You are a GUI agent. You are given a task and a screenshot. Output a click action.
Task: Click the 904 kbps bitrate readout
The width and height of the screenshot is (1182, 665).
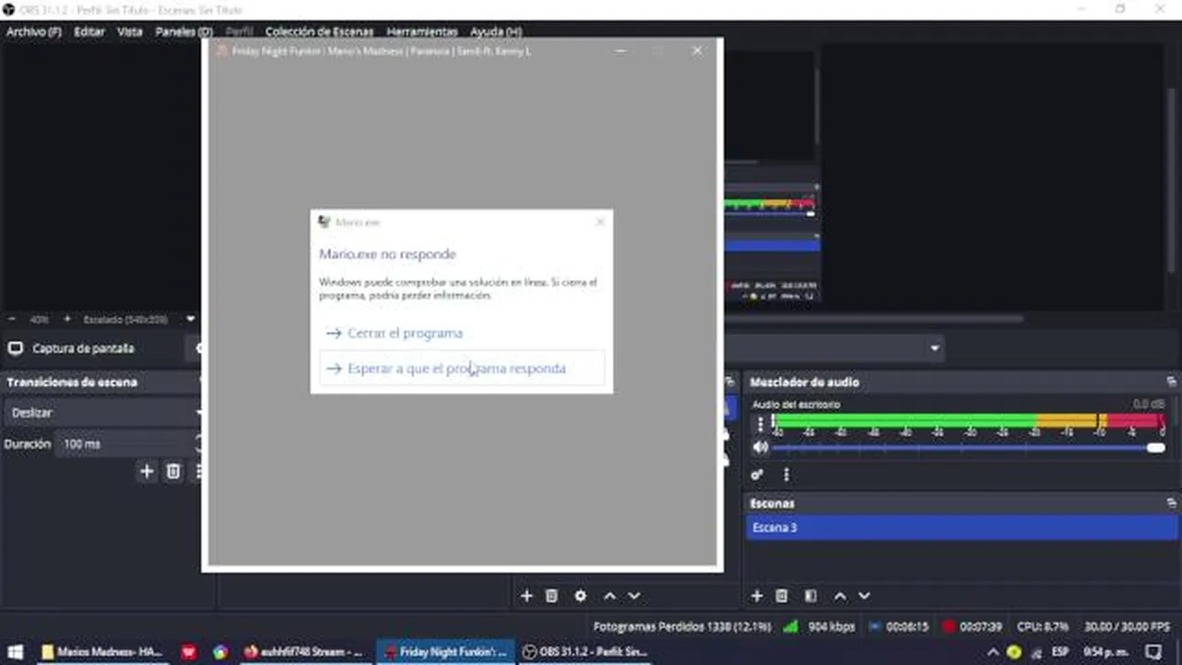831,626
